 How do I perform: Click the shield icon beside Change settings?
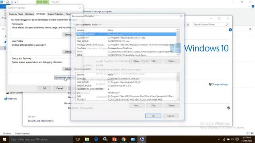pos(210,84)
